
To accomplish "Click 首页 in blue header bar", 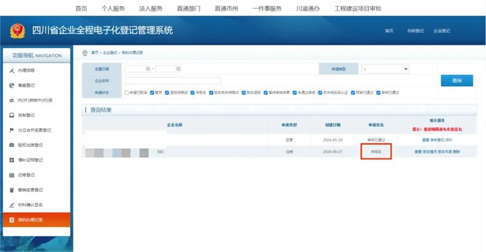I will pos(389,31).
